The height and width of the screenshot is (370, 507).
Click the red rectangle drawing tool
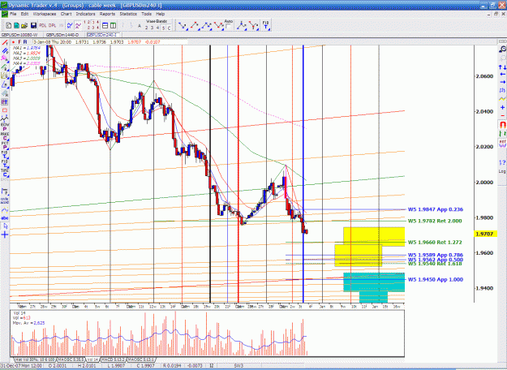click(x=5, y=110)
